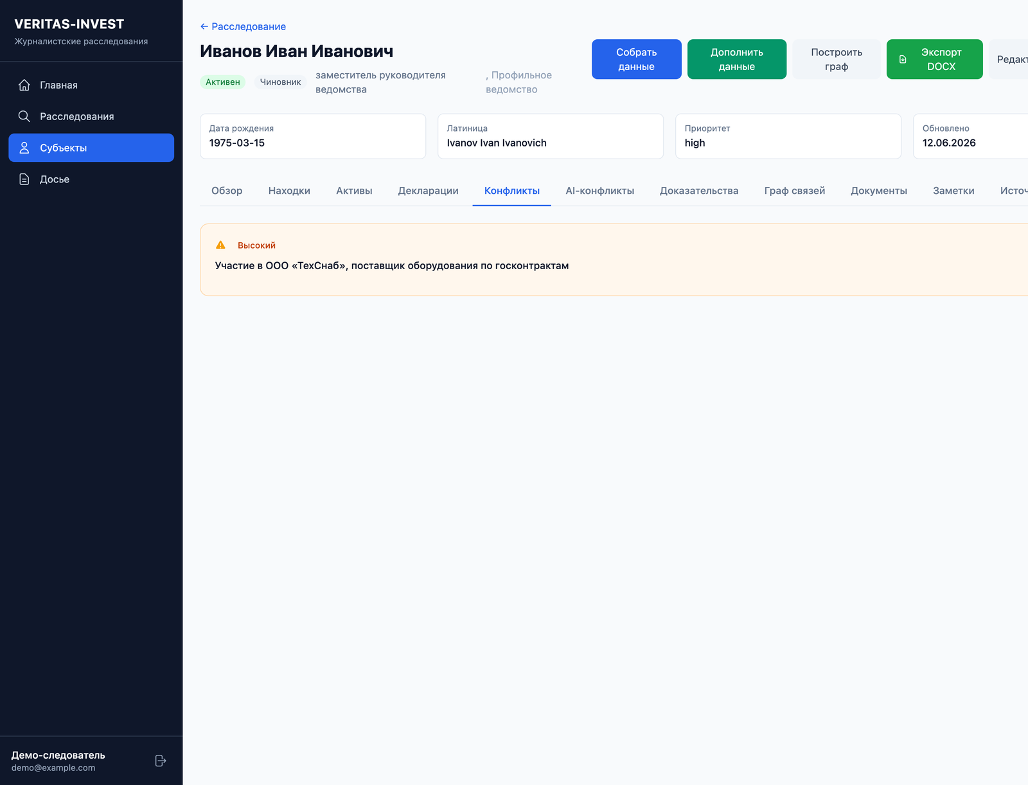Click the birth date 1975-03-15

(237, 143)
